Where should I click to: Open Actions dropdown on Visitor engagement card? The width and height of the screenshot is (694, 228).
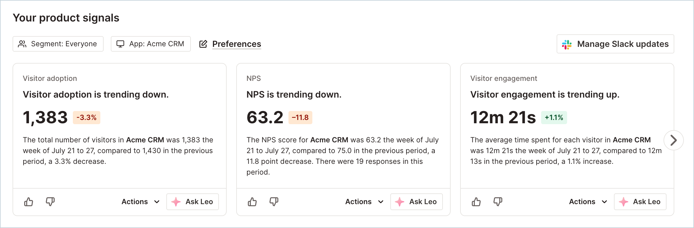point(588,202)
